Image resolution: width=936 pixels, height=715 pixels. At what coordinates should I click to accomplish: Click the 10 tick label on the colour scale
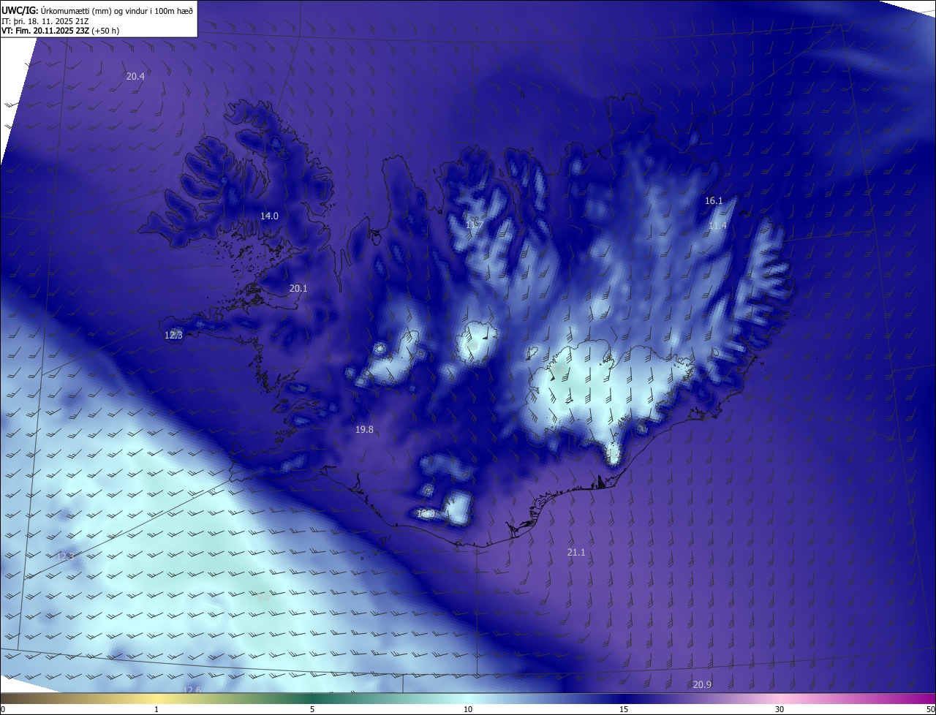pos(468,709)
